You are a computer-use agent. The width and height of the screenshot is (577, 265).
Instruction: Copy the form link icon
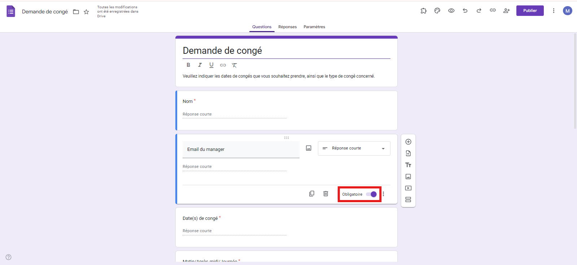click(x=493, y=10)
